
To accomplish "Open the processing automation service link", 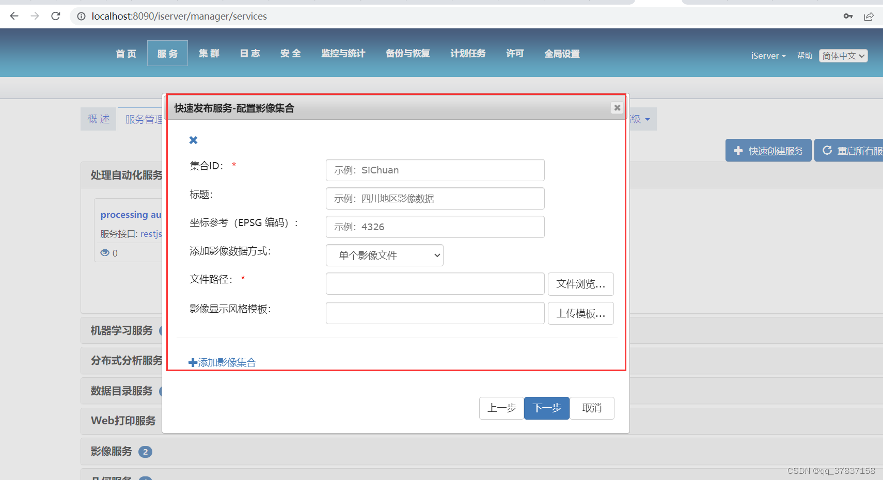I will click(131, 214).
